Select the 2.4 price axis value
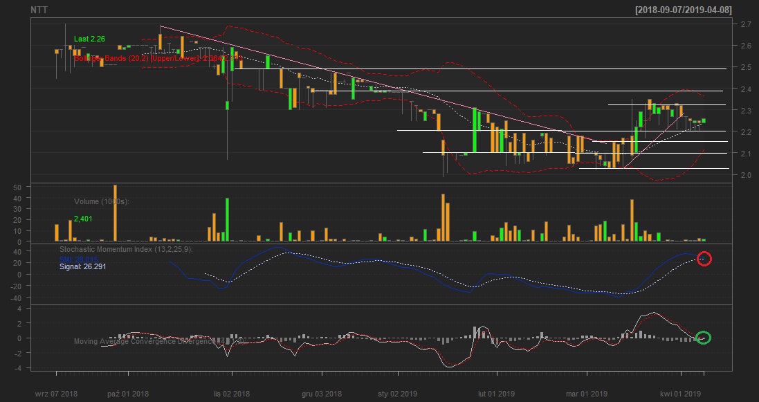 click(x=745, y=89)
